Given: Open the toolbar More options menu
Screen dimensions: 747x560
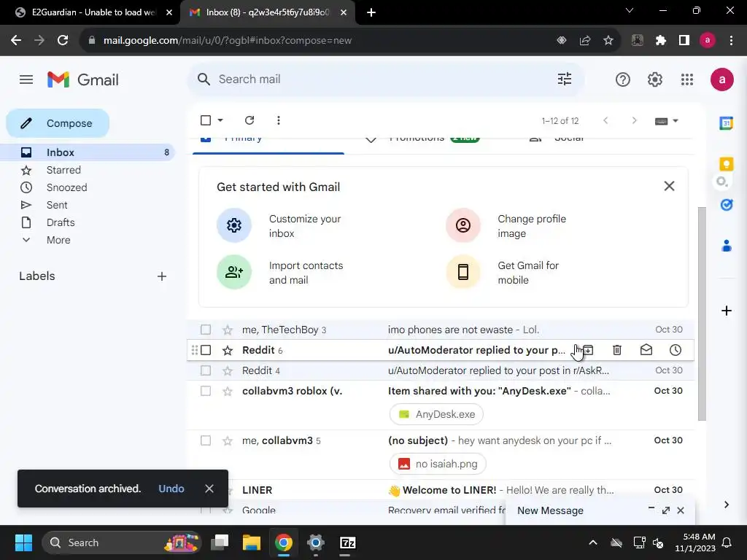Looking at the screenshot, I should pos(278,120).
